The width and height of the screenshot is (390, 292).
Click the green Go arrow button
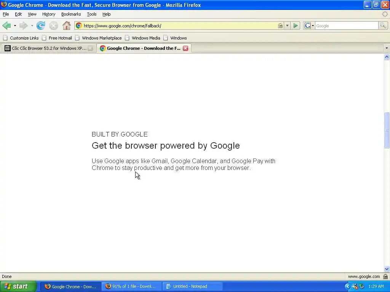coord(296,25)
